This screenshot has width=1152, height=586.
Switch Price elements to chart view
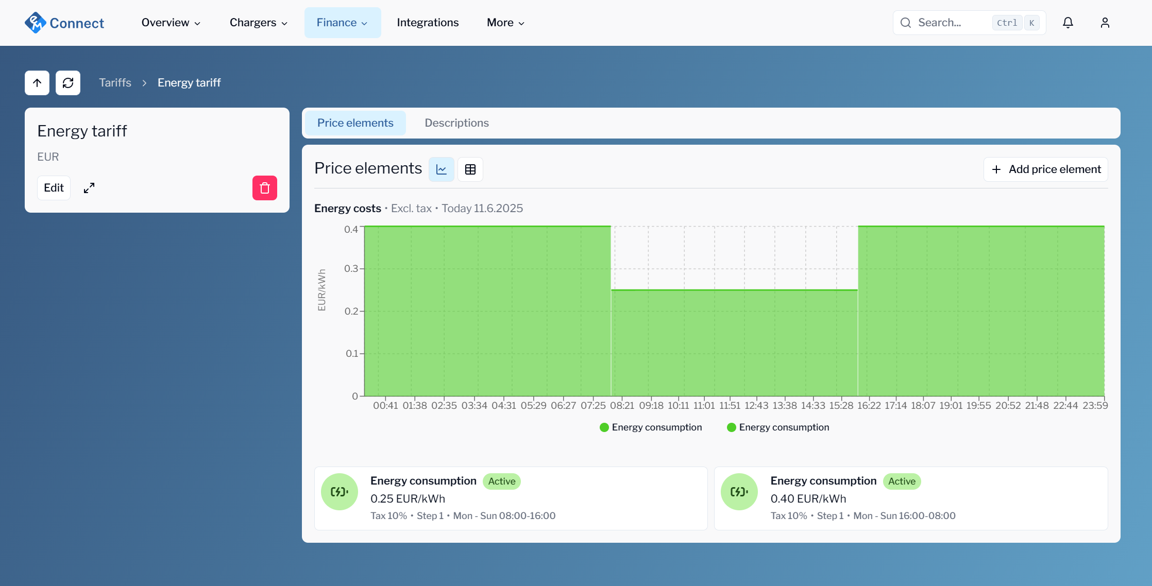pos(442,169)
